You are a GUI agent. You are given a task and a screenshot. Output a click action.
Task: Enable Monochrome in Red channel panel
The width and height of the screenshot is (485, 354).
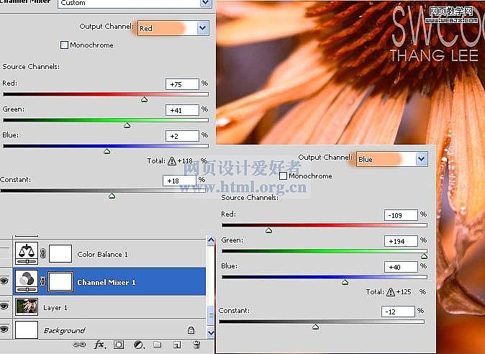coord(64,45)
